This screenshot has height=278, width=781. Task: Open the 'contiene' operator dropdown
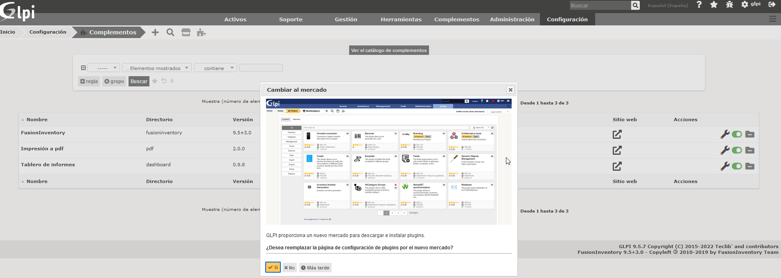215,68
